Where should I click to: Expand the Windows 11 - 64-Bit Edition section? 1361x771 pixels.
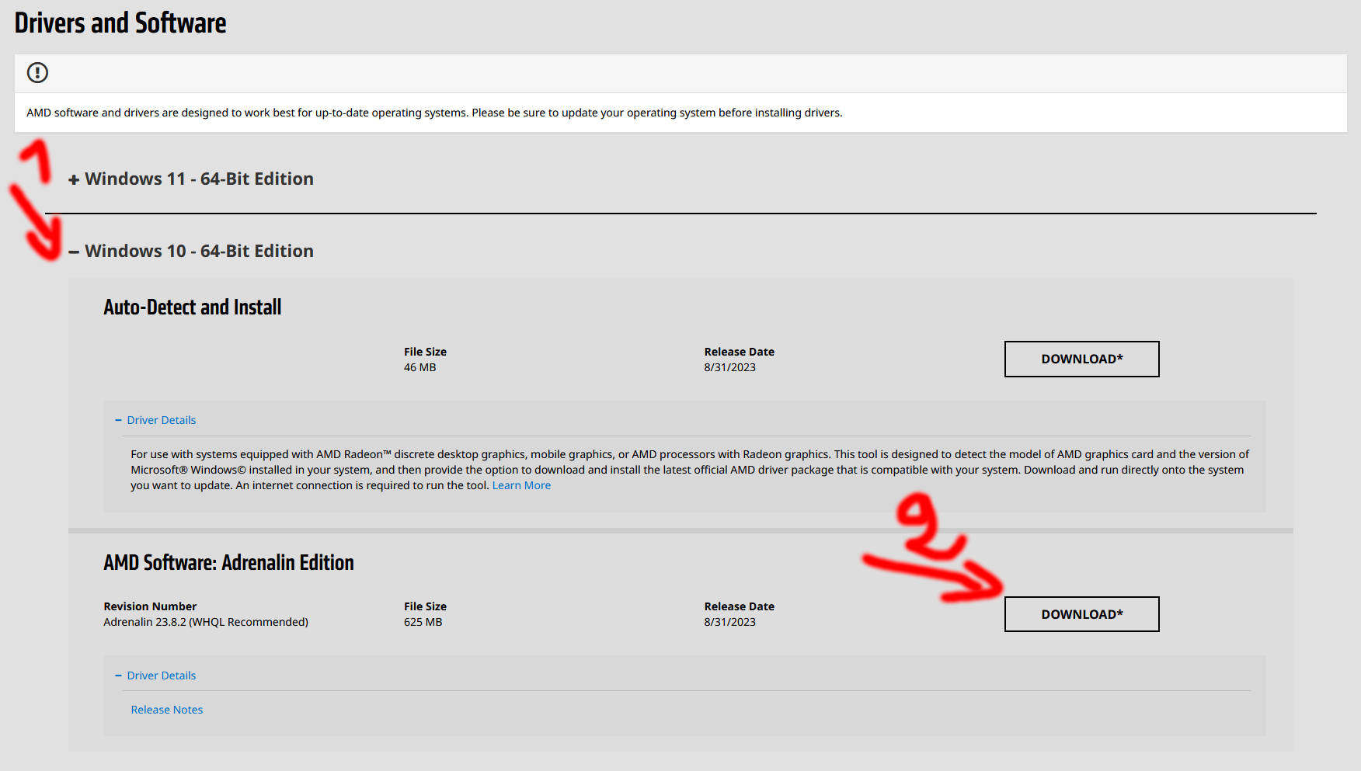click(197, 179)
